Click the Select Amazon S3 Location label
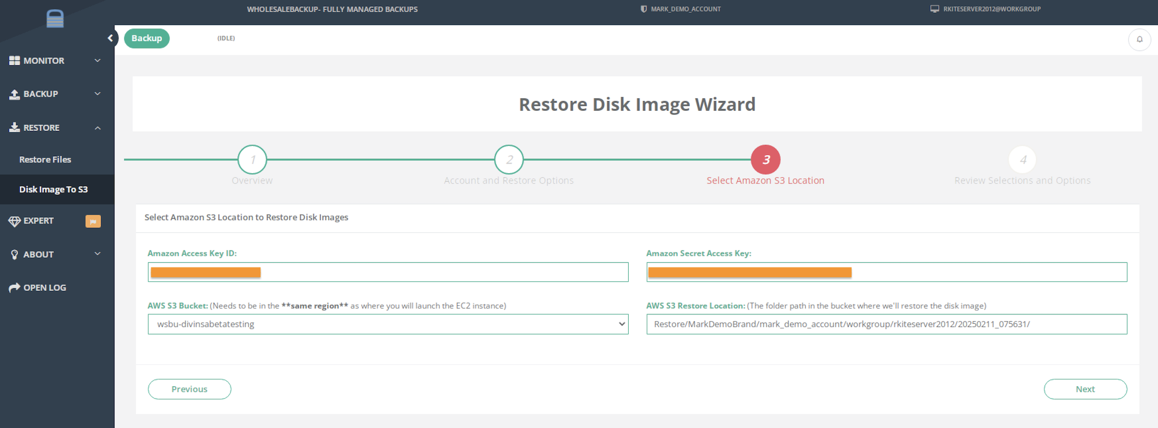Screen dimensions: 1158x428 click(766, 181)
